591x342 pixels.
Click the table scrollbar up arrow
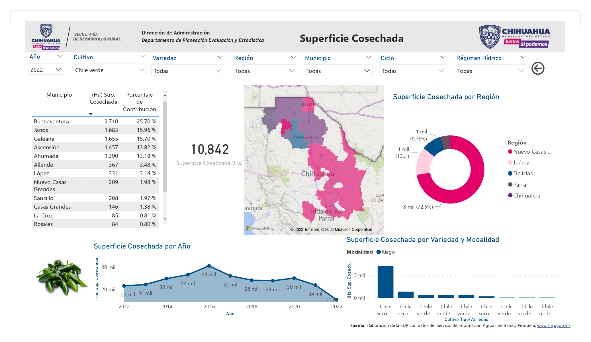coord(165,96)
